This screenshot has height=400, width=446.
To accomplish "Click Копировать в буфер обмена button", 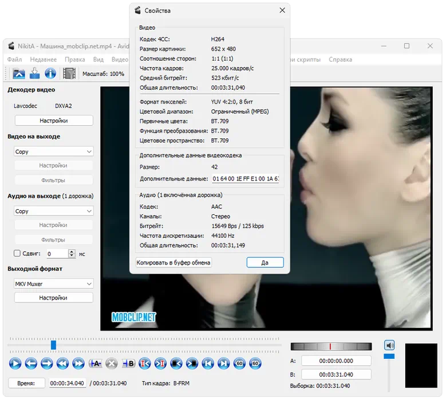I will click(x=173, y=263).
